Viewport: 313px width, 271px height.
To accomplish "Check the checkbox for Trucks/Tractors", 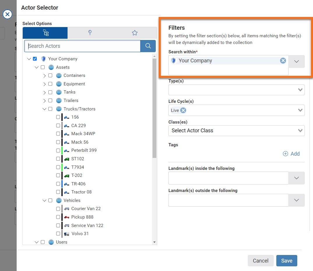I will click(x=50, y=109).
